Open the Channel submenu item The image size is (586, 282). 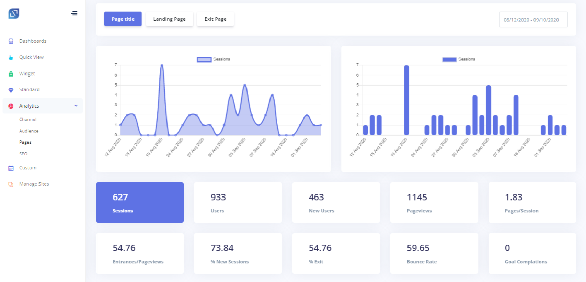tap(28, 120)
